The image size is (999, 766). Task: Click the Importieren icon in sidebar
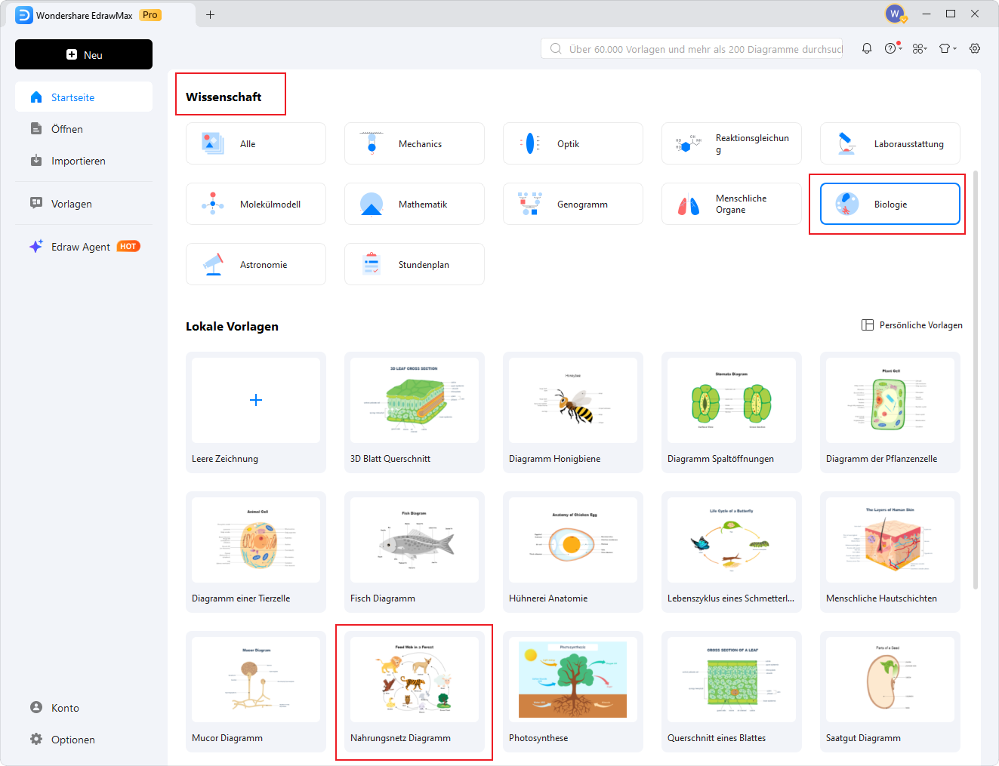click(36, 161)
